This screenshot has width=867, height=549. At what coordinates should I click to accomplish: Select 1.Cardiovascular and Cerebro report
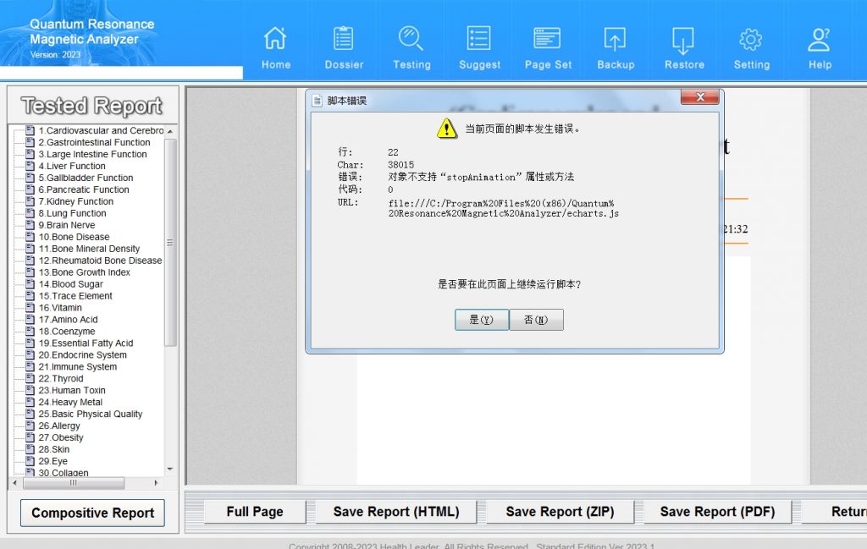coord(102,130)
